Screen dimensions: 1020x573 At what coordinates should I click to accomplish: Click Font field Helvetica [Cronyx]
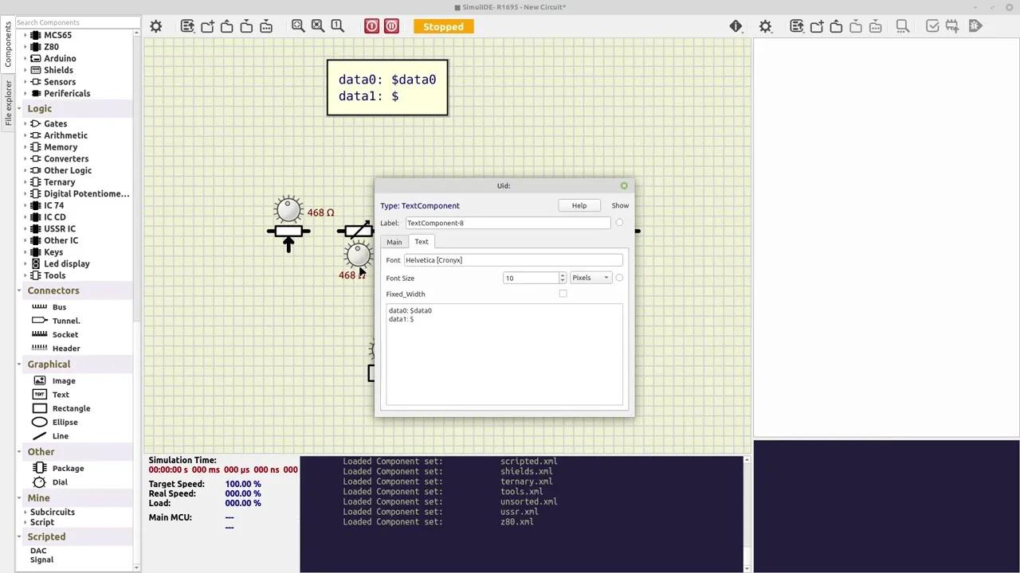513,260
